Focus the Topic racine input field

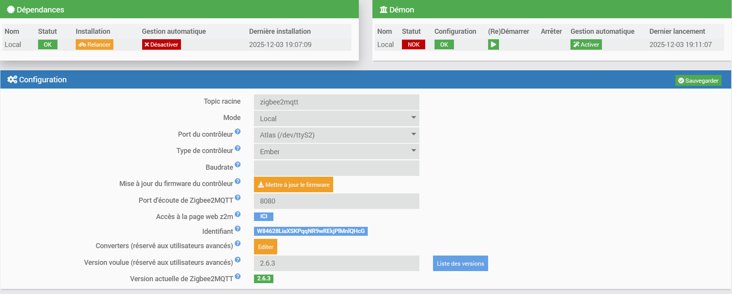tap(336, 102)
